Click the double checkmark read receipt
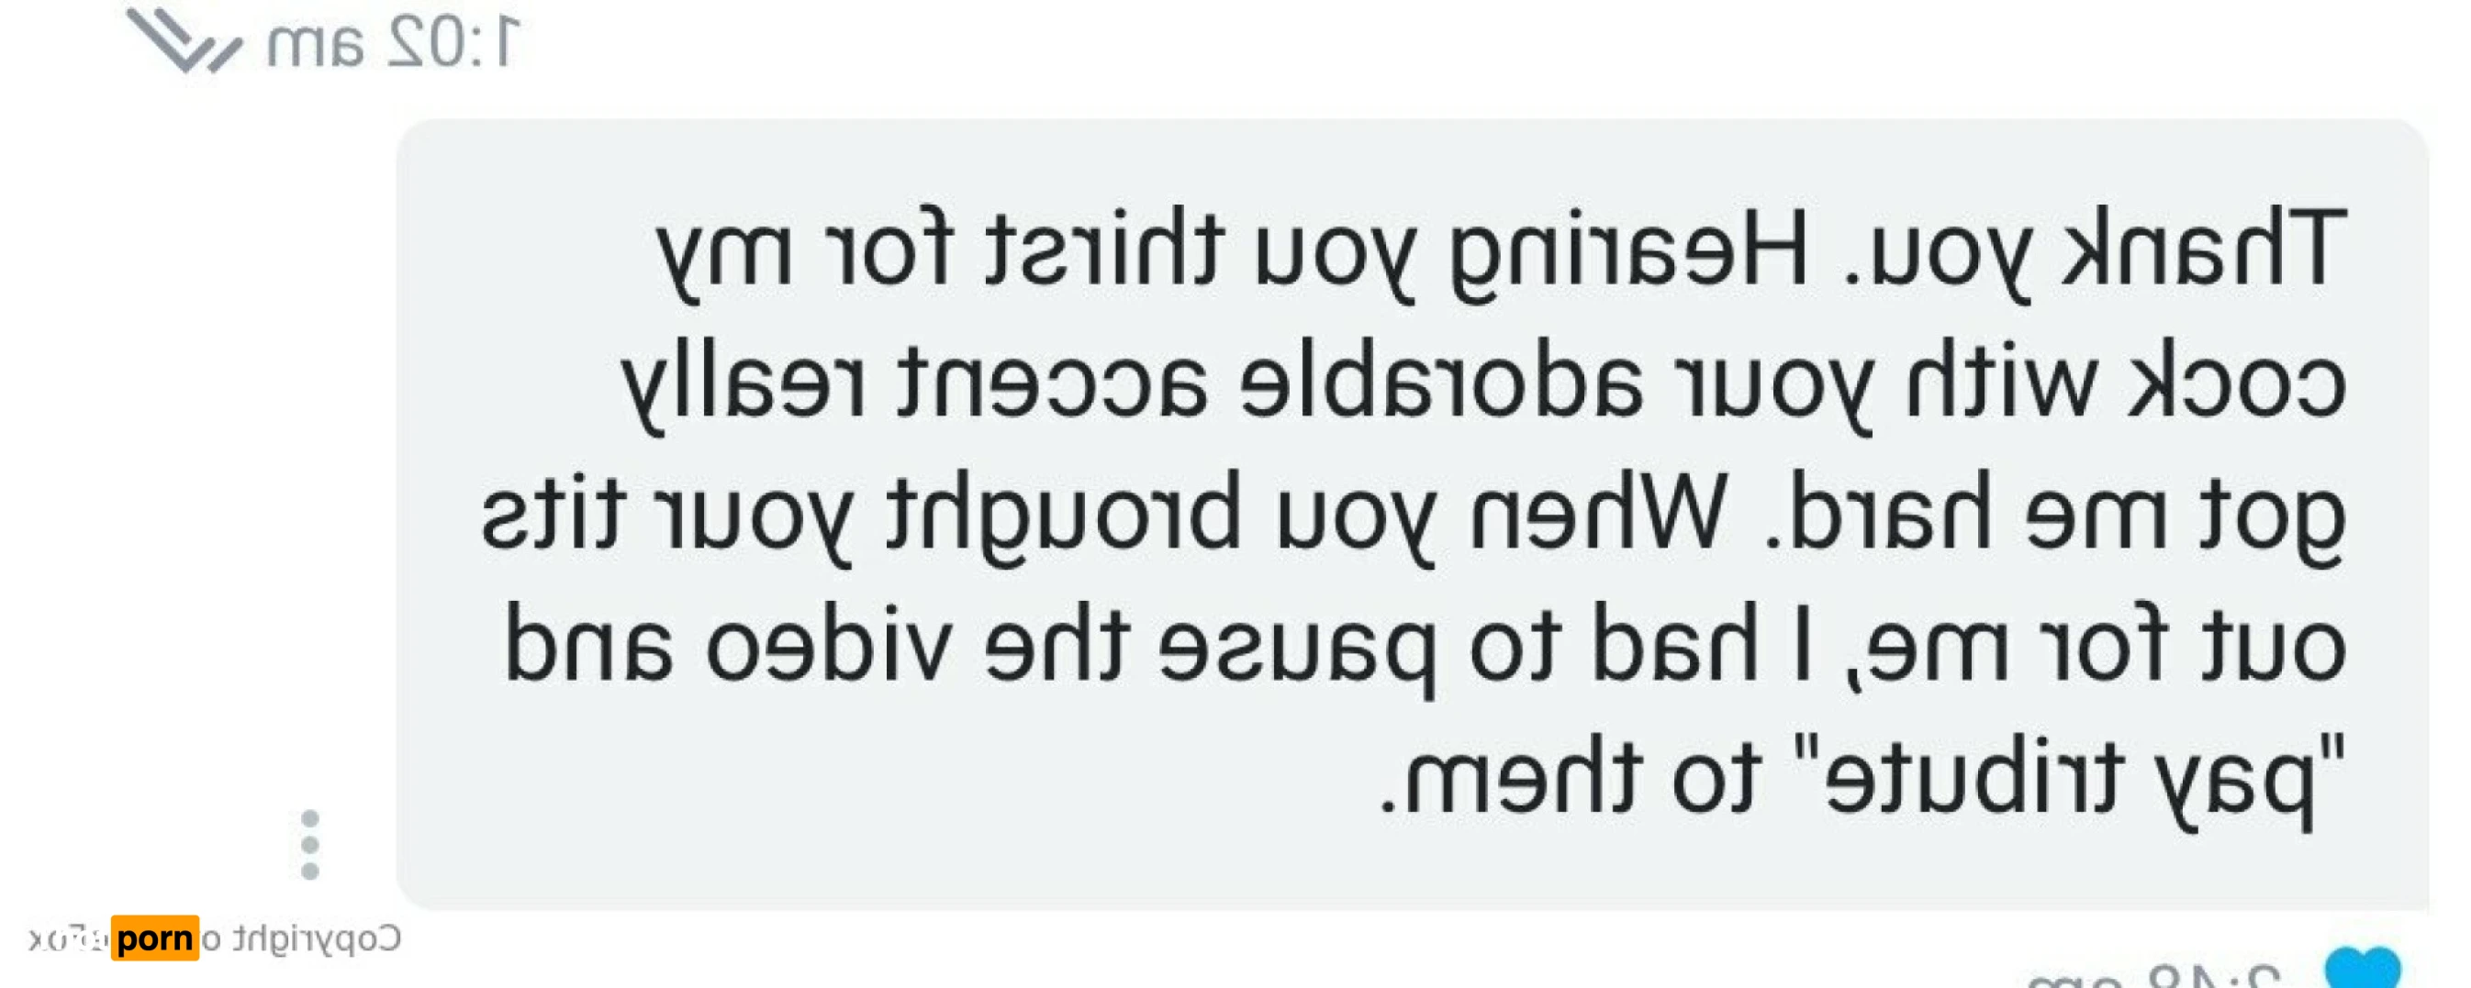The height and width of the screenshot is (988, 2471). point(184,40)
